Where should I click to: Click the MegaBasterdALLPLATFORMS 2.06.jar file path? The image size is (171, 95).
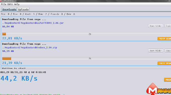coord(33,23)
